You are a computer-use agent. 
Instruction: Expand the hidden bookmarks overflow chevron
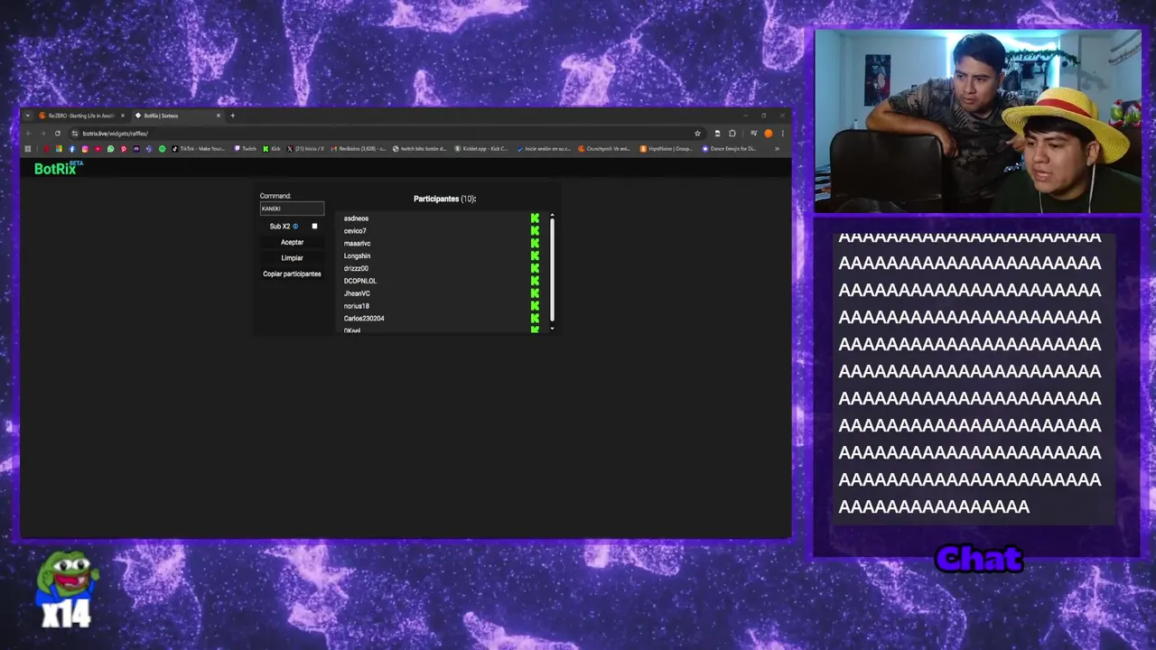click(777, 149)
